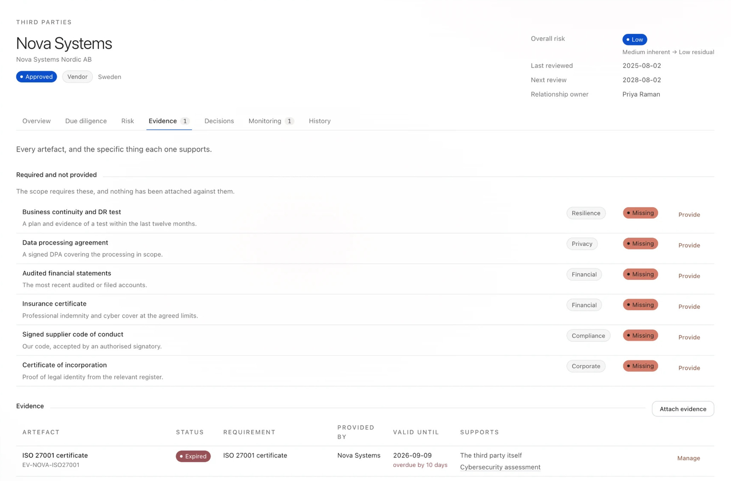Click the 'overdue by 10 days' text

(420, 465)
